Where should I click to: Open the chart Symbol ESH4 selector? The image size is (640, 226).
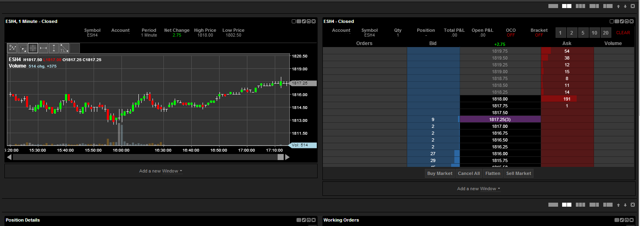(92, 35)
